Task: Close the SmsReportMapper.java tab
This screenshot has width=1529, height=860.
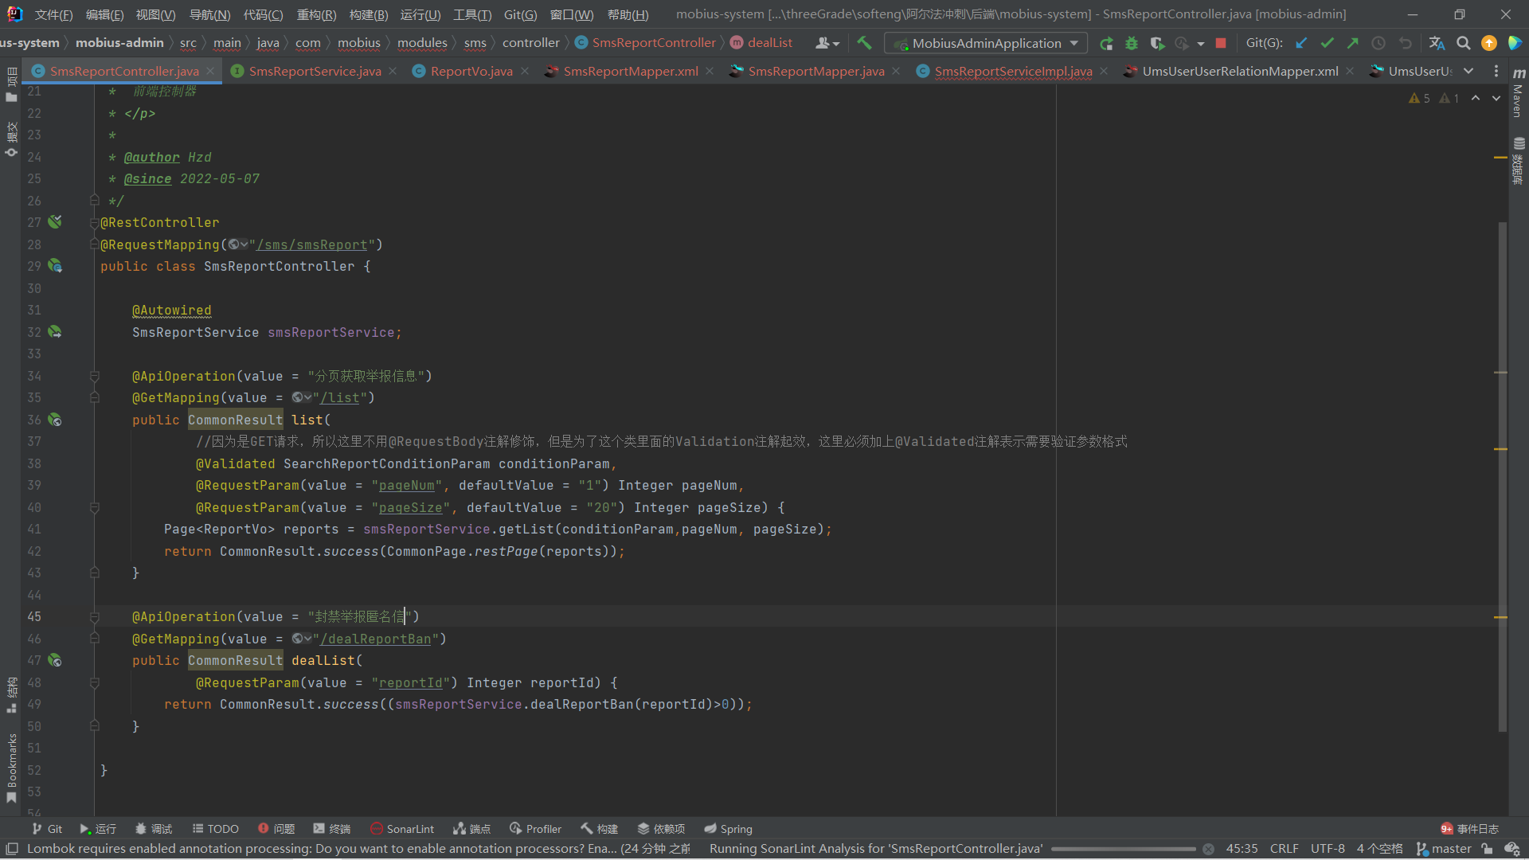Action: [896, 71]
